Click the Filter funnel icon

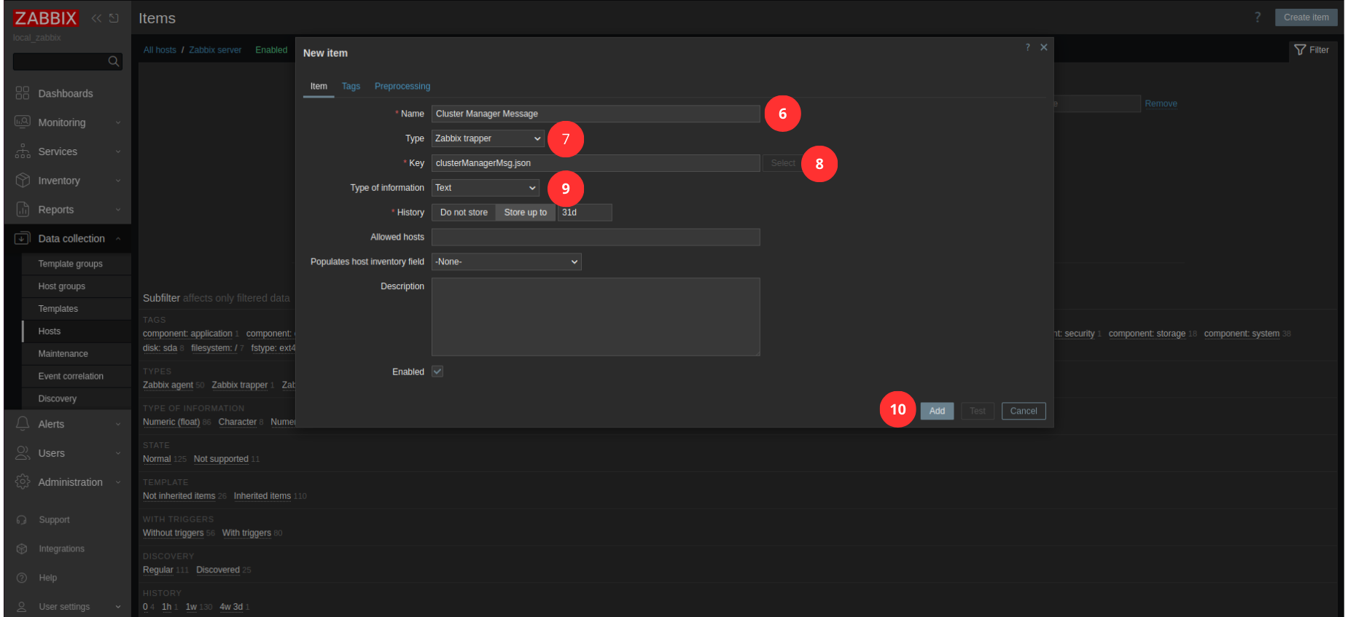coord(1300,50)
